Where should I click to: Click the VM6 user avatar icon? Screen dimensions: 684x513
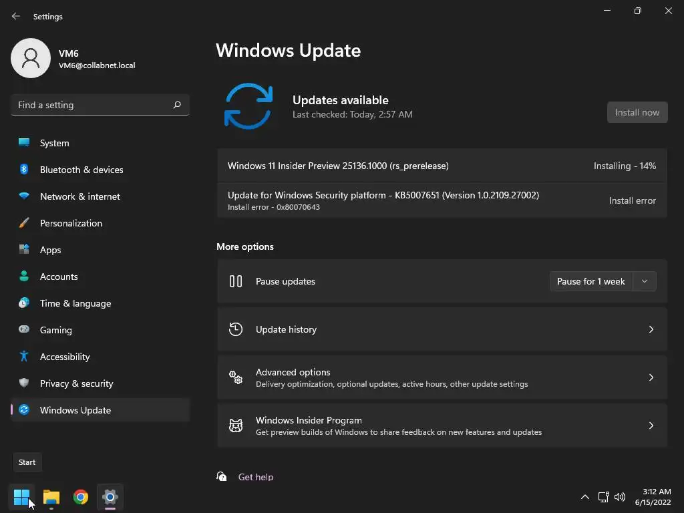point(31,58)
